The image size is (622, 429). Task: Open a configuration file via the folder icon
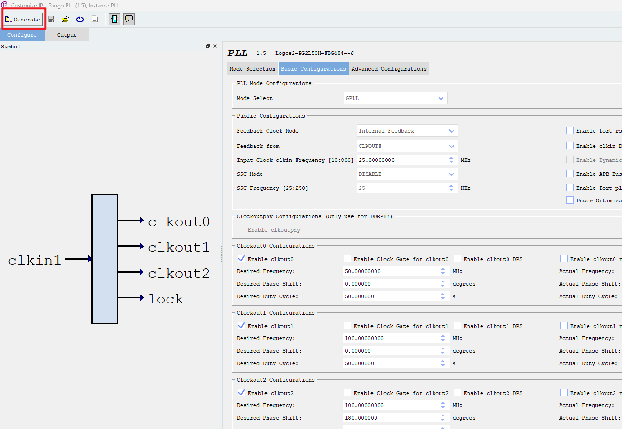tap(65, 19)
